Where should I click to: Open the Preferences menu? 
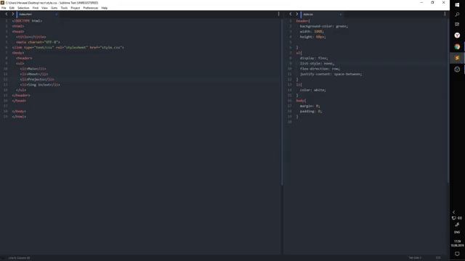point(90,8)
